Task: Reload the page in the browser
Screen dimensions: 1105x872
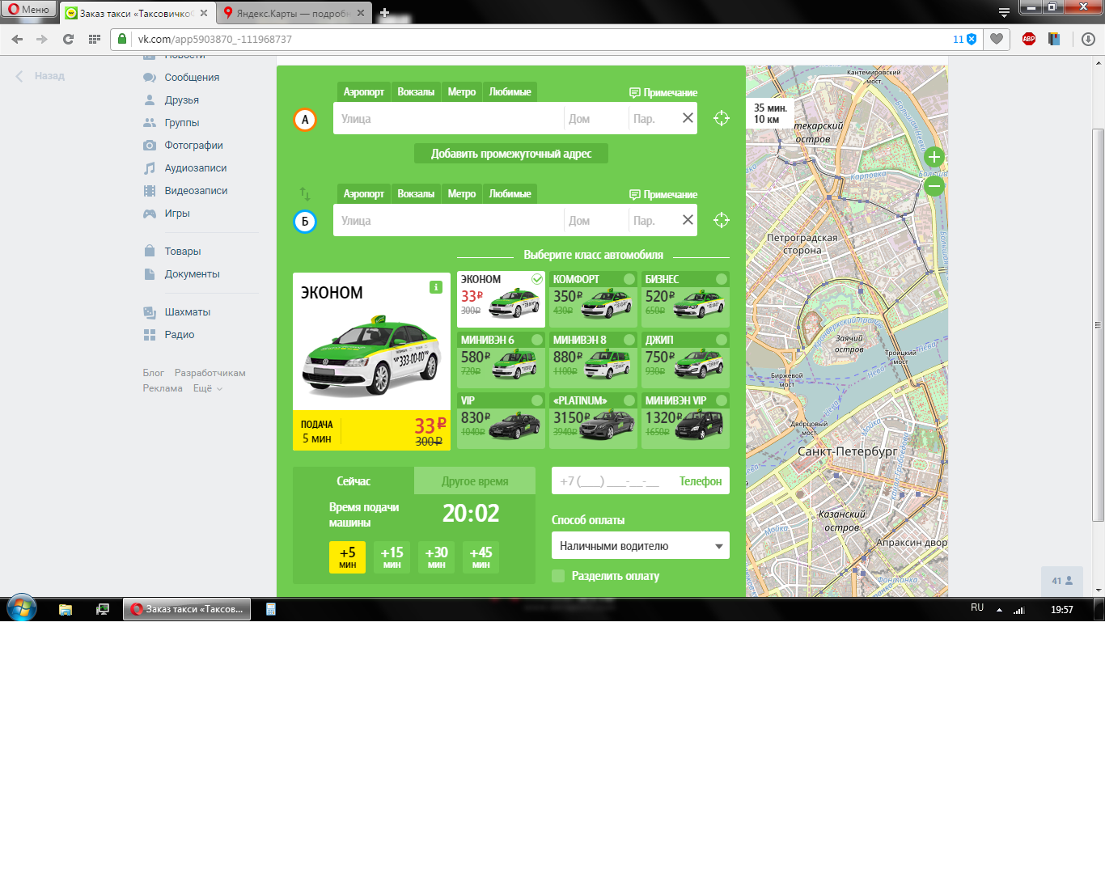Action: (x=68, y=39)
